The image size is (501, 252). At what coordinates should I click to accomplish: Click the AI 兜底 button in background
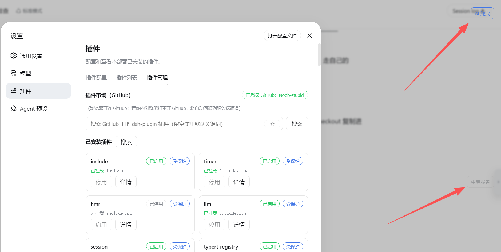click(x=482, y=13)
